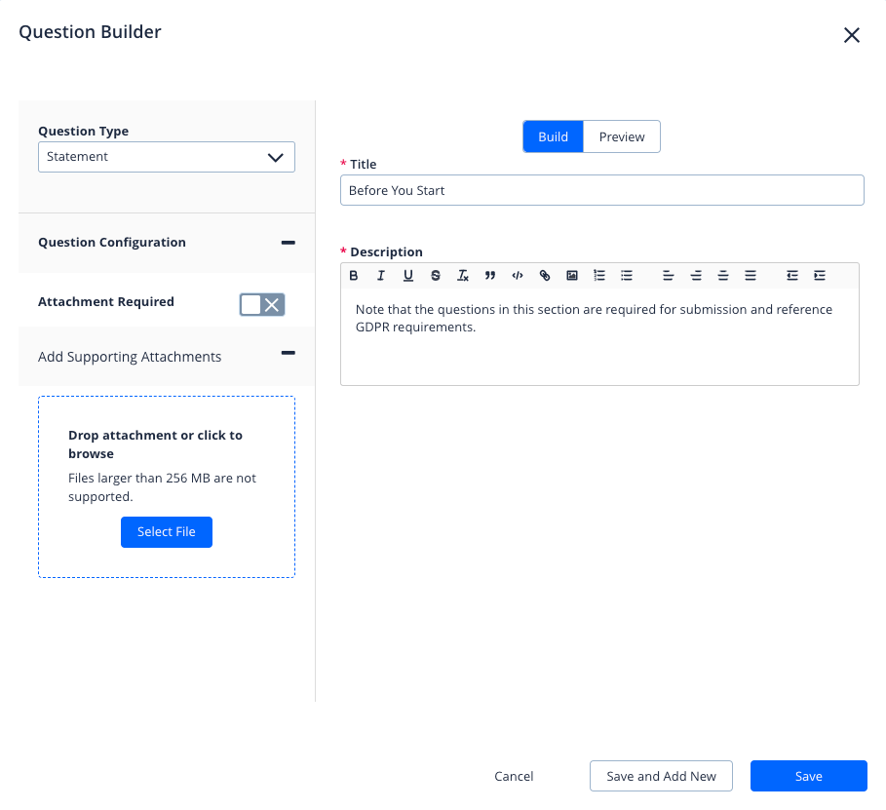
Task: Collapse the Question Configuration section
Action: (x=288, y=242)
